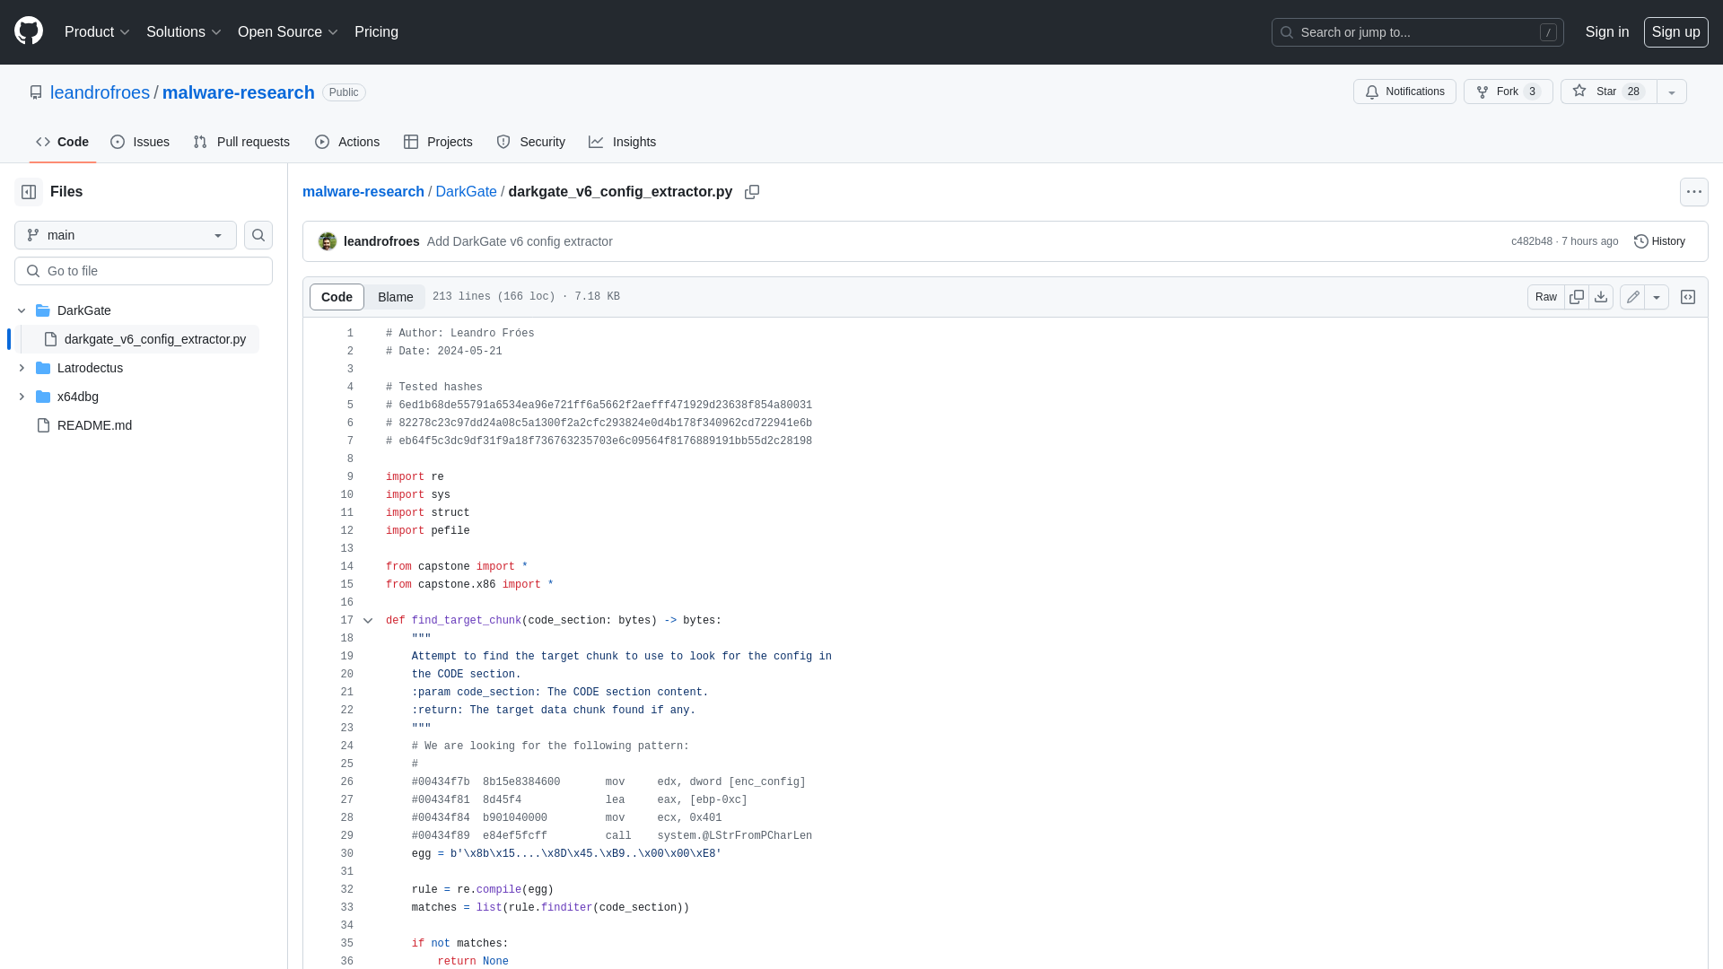Expand the x64dbg folder chevron
This screenshot has height=969, width=1723.
(x=22, y=397)
